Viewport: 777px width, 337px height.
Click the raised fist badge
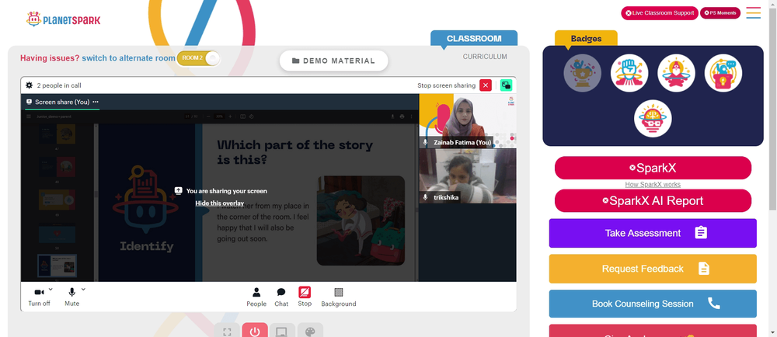[x=629, y=73]
